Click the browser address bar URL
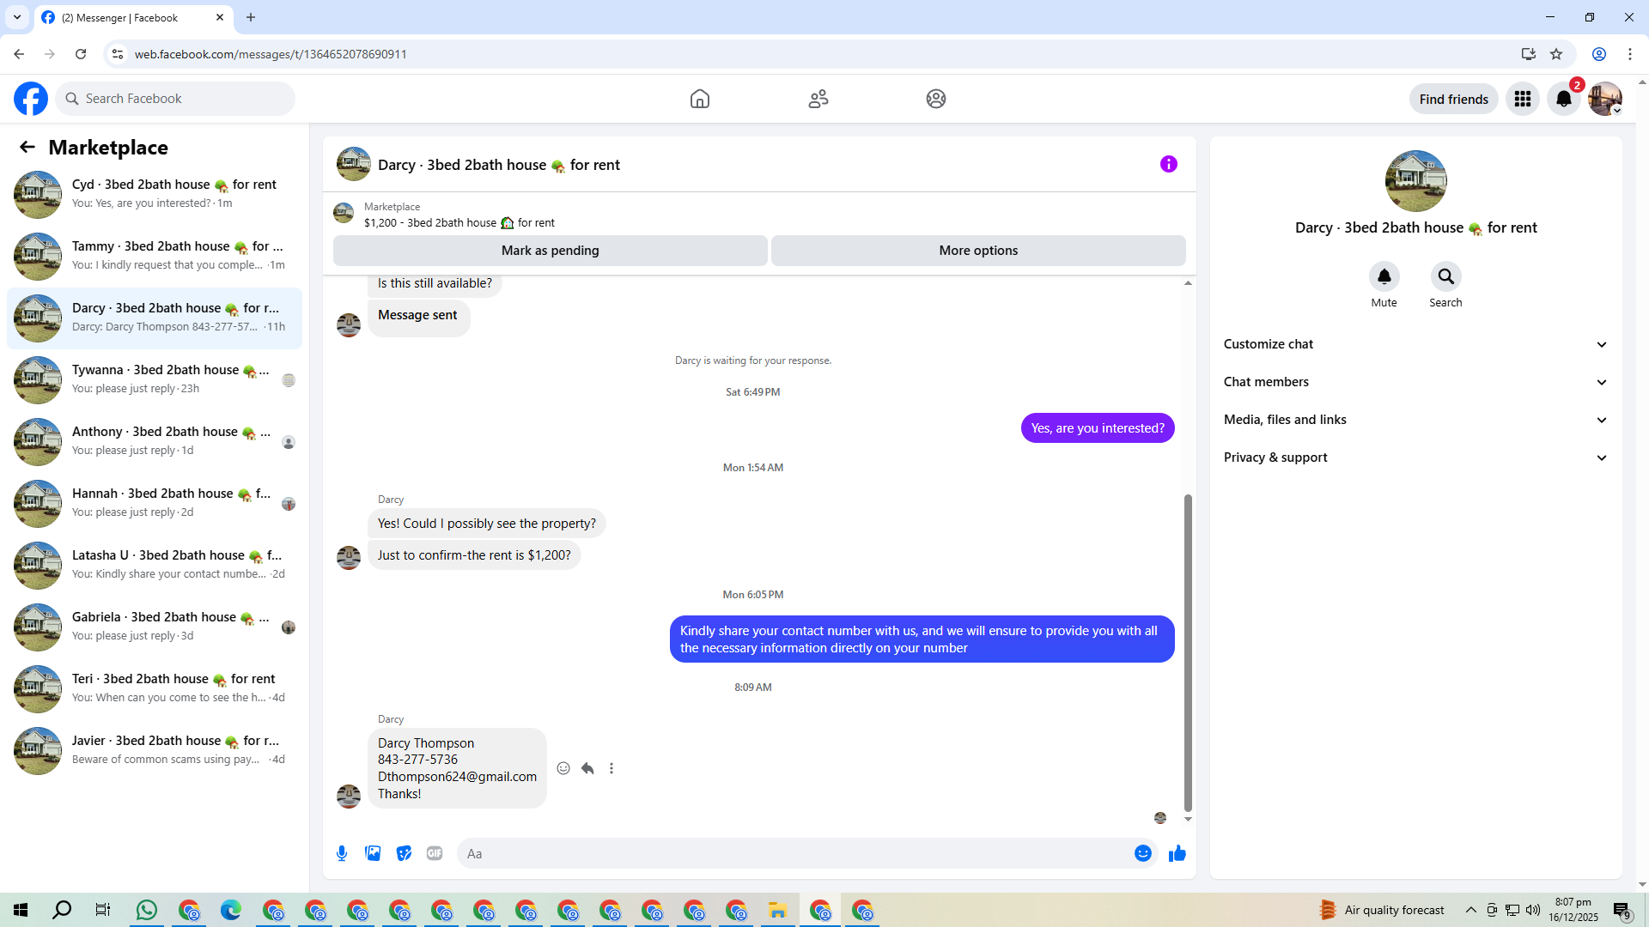 tap(271, 54)
